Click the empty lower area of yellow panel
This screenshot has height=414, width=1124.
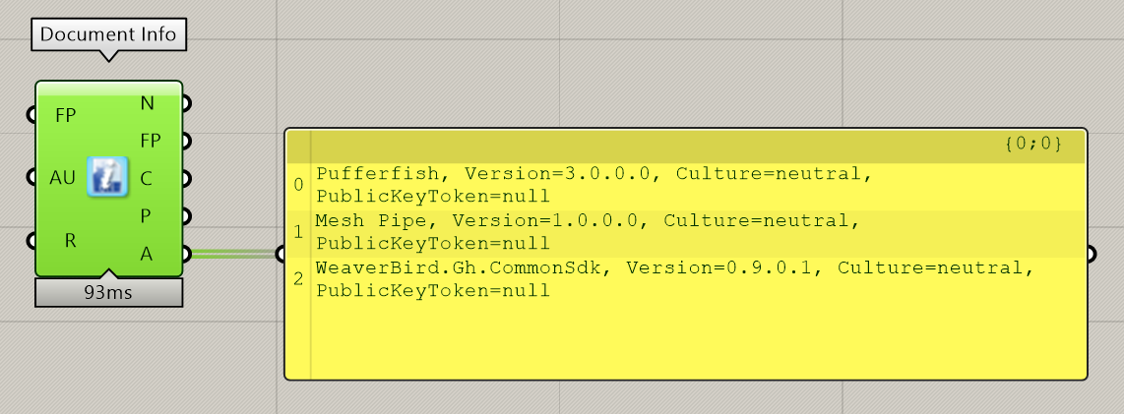click(698, 341)
